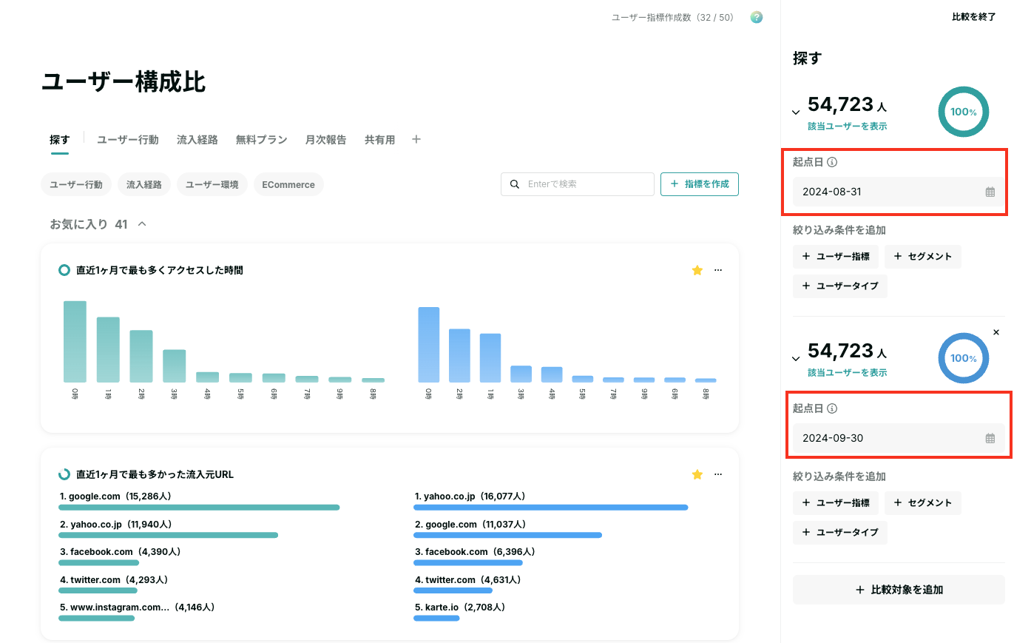Add ユーザー指標 filter to second segment
1014x643 pixels.
coord(836,503)
